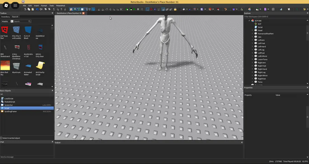This screenshot has height=164, width=309.
Task: Close the Output panel
Action: pos(242,142)
